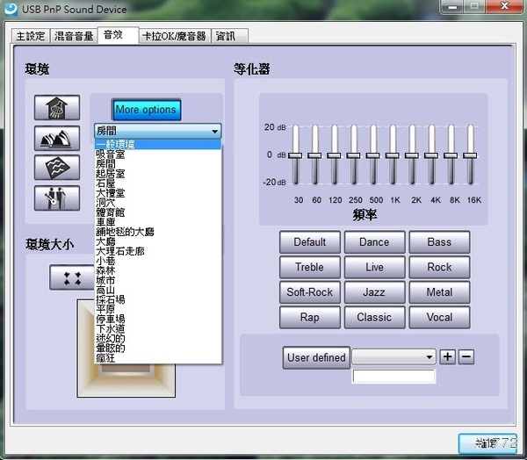Select the underwater waves environment icon

[x=56, y=168]
